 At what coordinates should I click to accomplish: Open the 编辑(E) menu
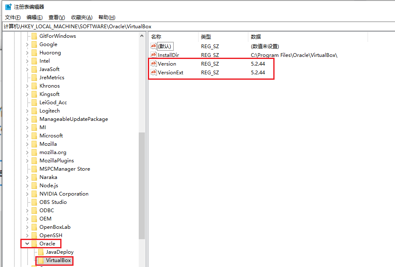click(x=34, y=17)
